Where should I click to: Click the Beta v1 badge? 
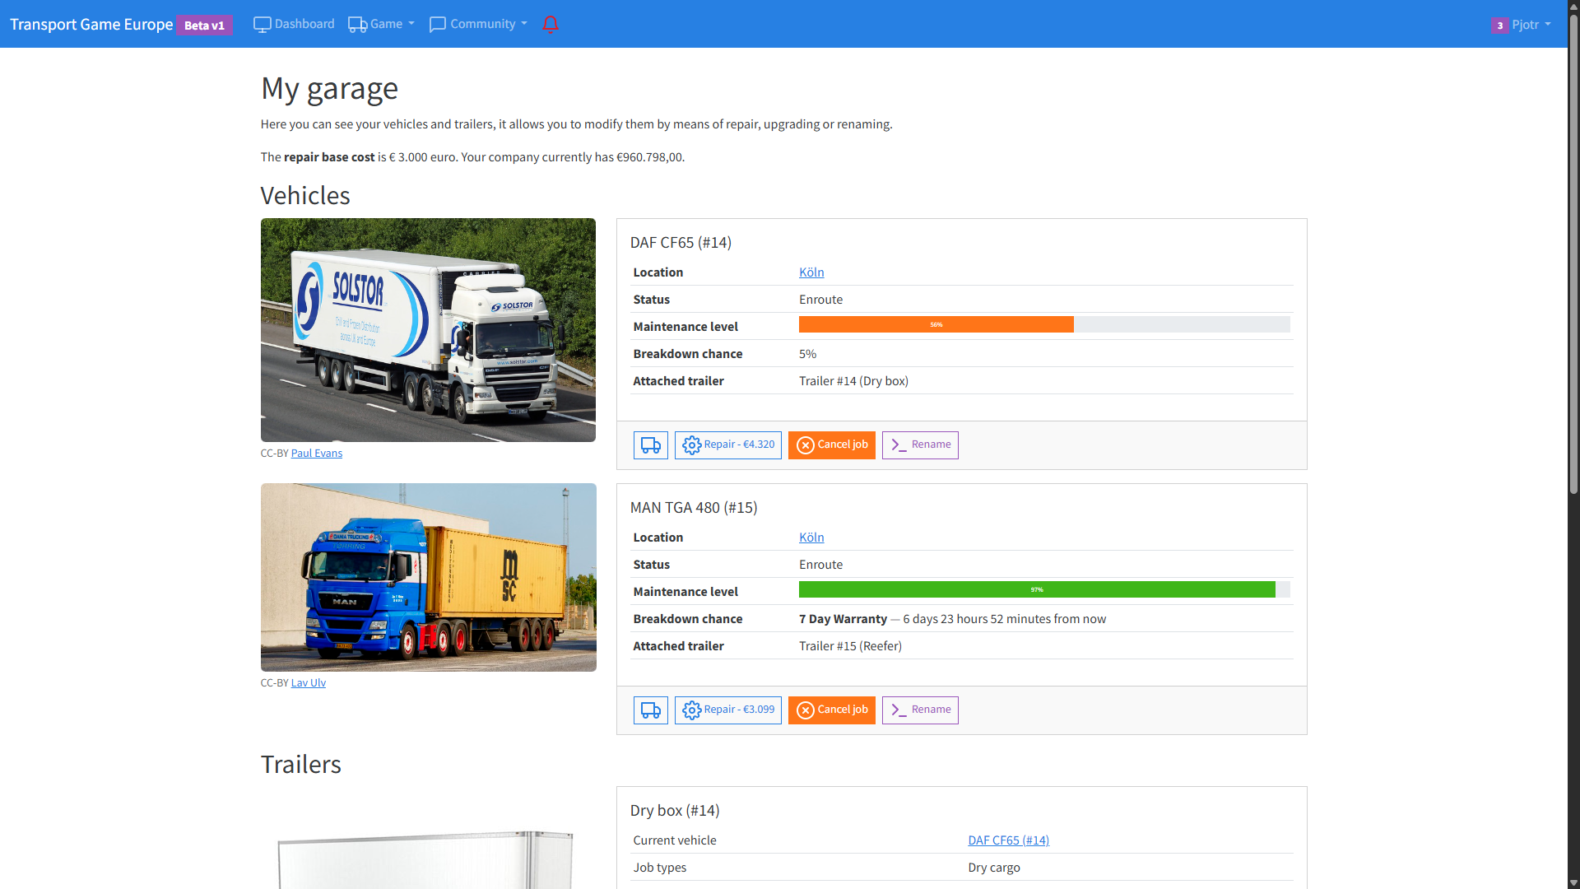pyautogui.click(x=204, y=26)
